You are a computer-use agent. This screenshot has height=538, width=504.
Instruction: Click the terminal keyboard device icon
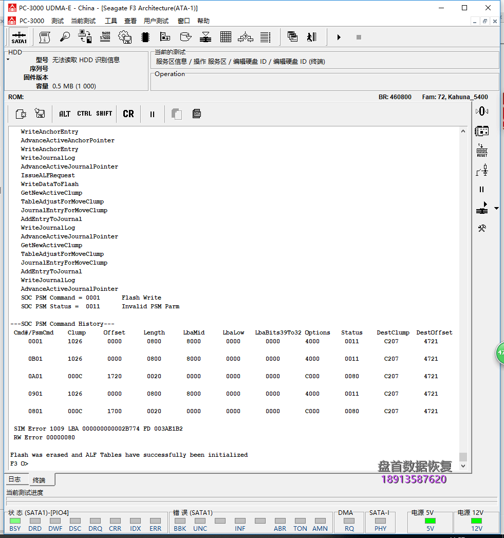point(197,114)
